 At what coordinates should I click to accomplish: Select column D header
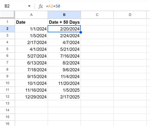pyautogui.click(x=130, y=15)
